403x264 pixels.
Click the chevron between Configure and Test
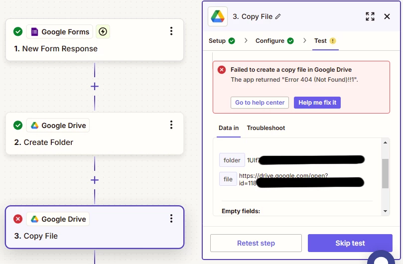304,41
